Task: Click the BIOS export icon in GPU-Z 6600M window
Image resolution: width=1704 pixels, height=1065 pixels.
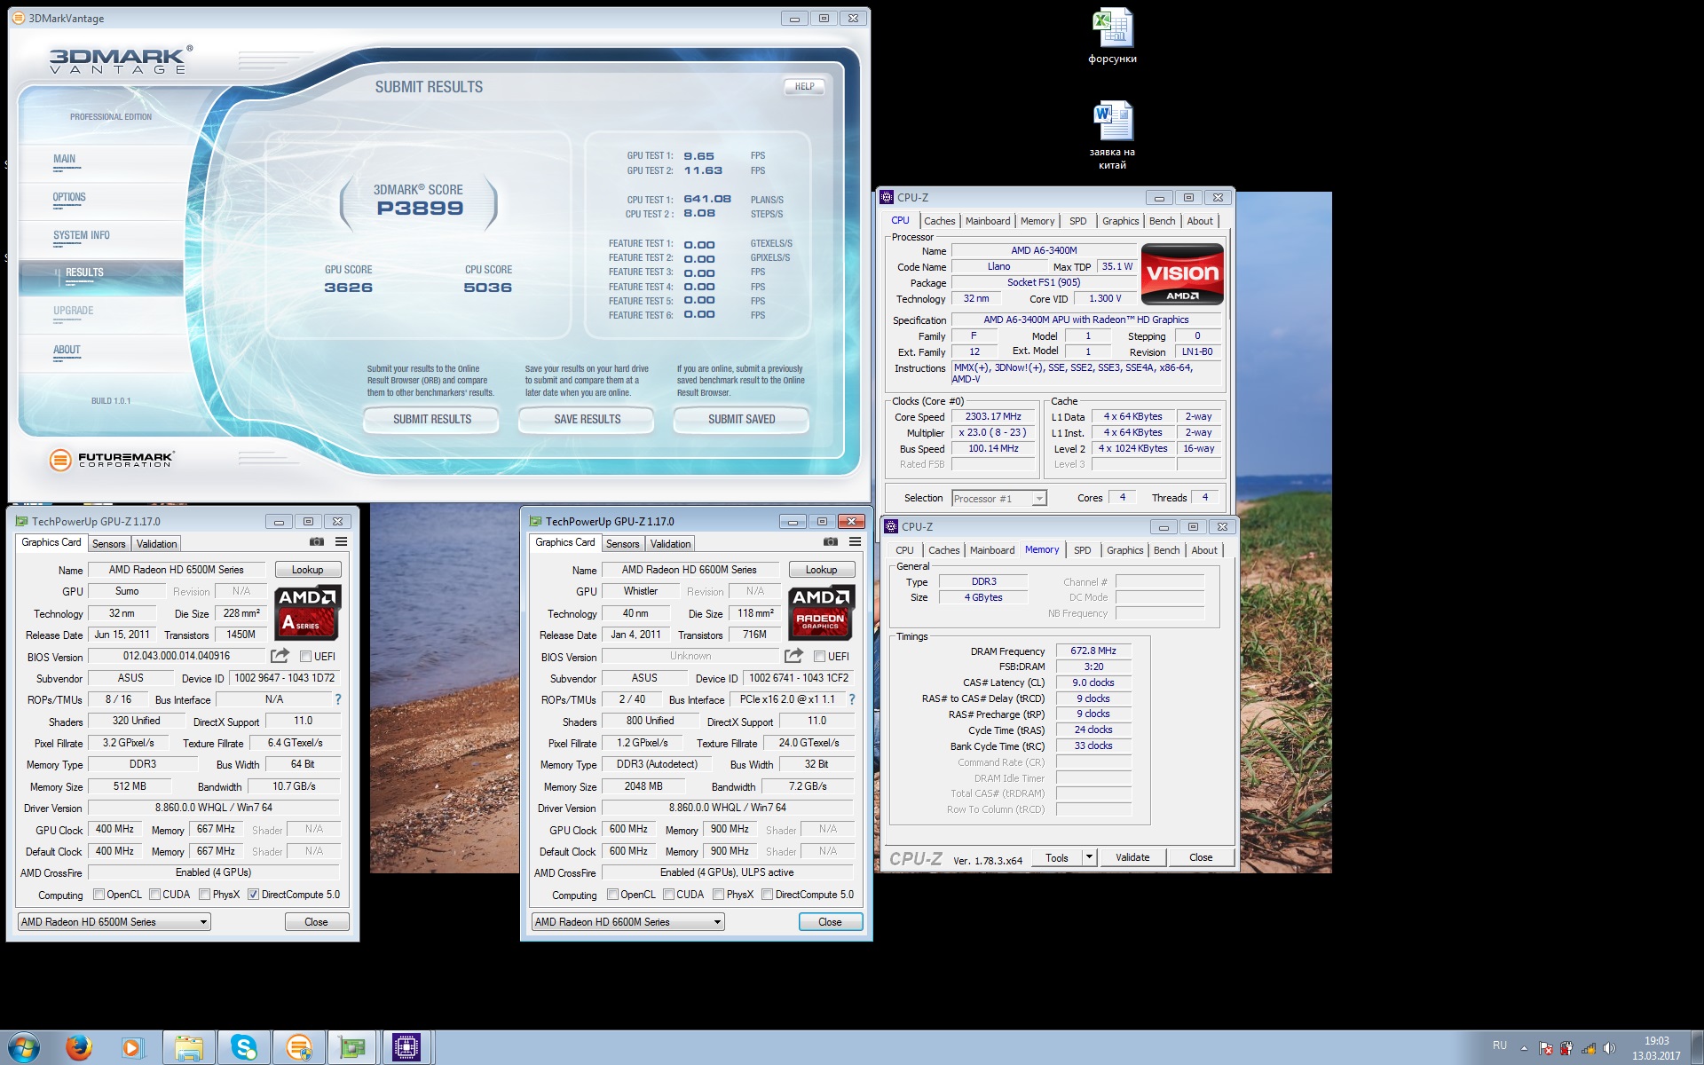Action: click(x=793, y=656)
